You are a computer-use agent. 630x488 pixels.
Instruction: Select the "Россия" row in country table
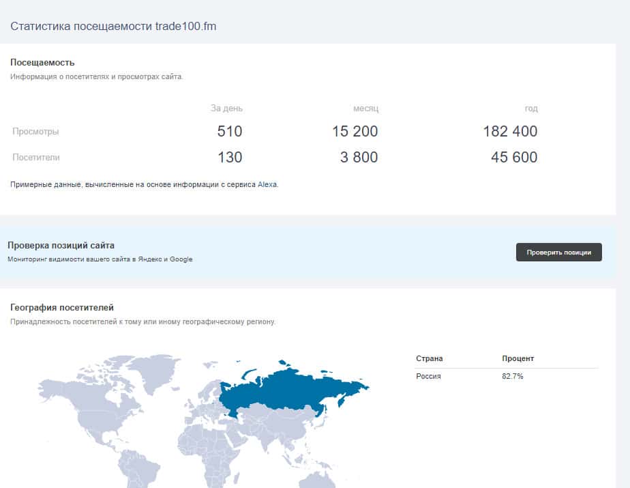[x=429, y=377]
